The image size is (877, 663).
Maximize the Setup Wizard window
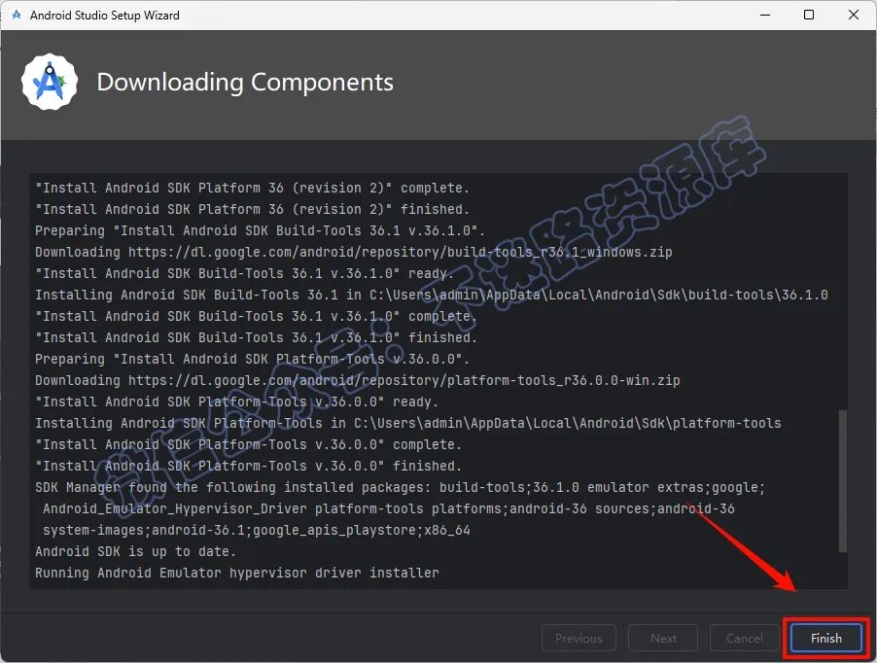(x=809, y=16)
